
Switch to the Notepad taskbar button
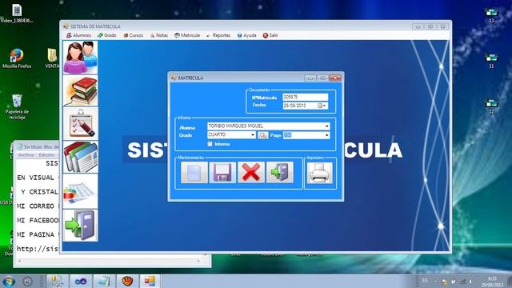pos(104,281)
